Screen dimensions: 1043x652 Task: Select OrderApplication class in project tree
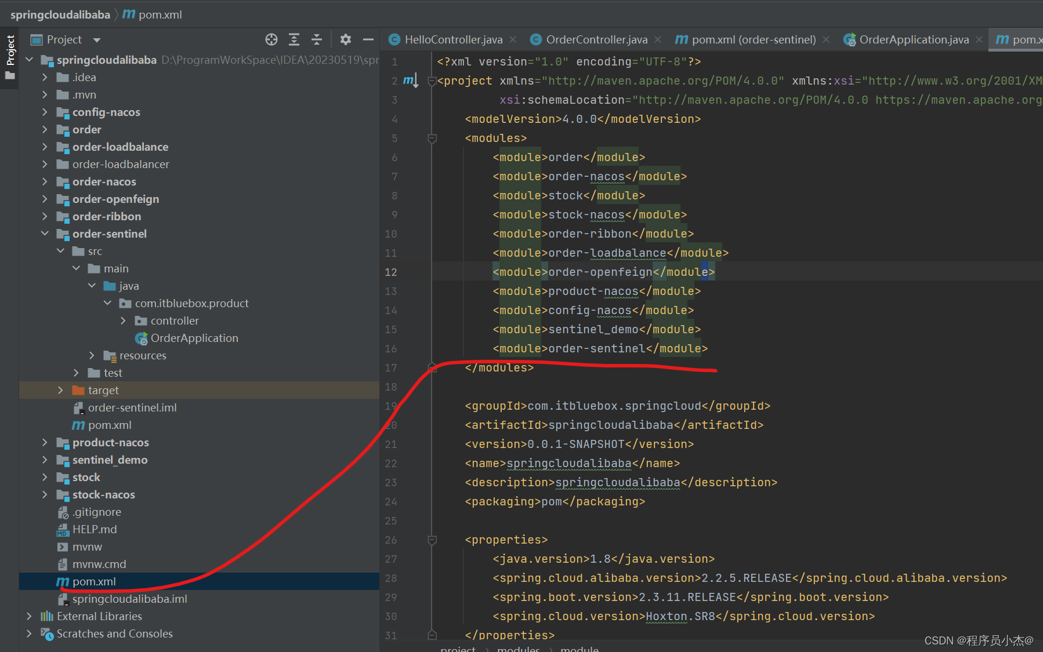click(x=194, y=338)
